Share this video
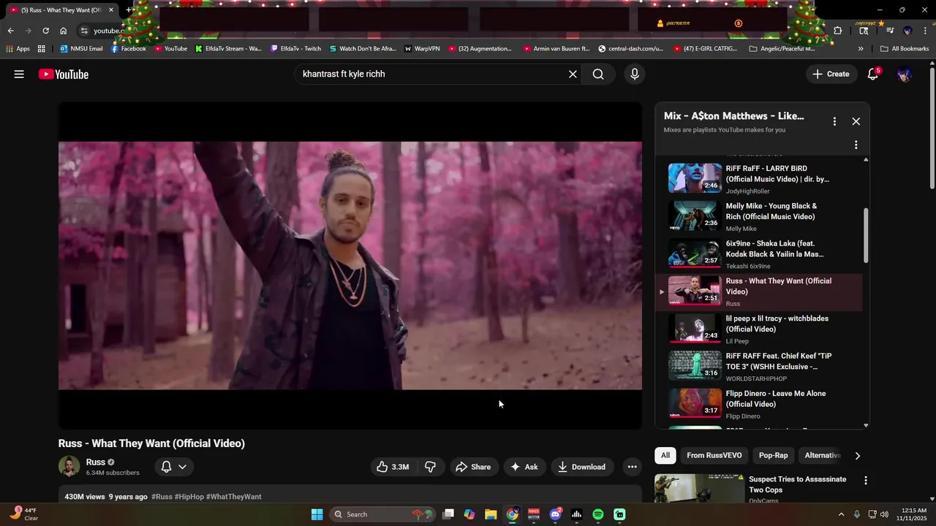Screen dimensions: 936x526 [473, 467]
